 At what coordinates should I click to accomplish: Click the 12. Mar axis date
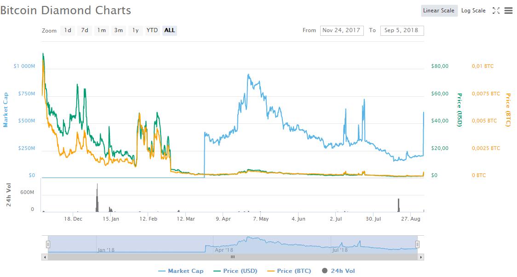click(186, 219)
